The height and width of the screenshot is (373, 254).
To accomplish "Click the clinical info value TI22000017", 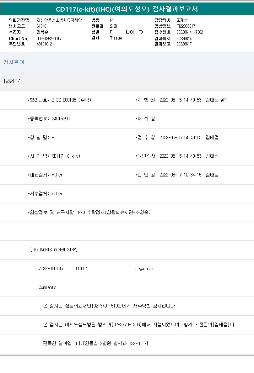I will (x=186, y=26).
